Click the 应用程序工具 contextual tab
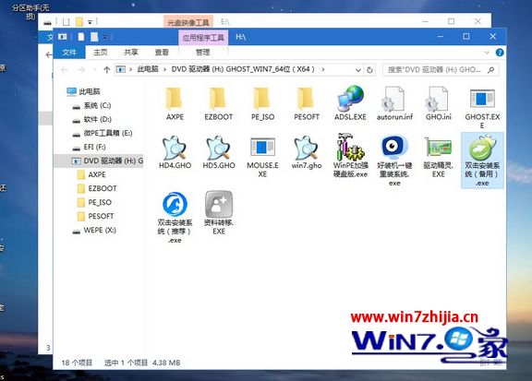 203,38
